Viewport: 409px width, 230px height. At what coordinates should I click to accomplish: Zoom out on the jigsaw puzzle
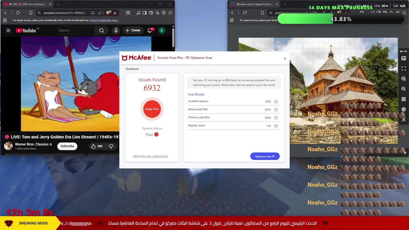pos(404,89)
